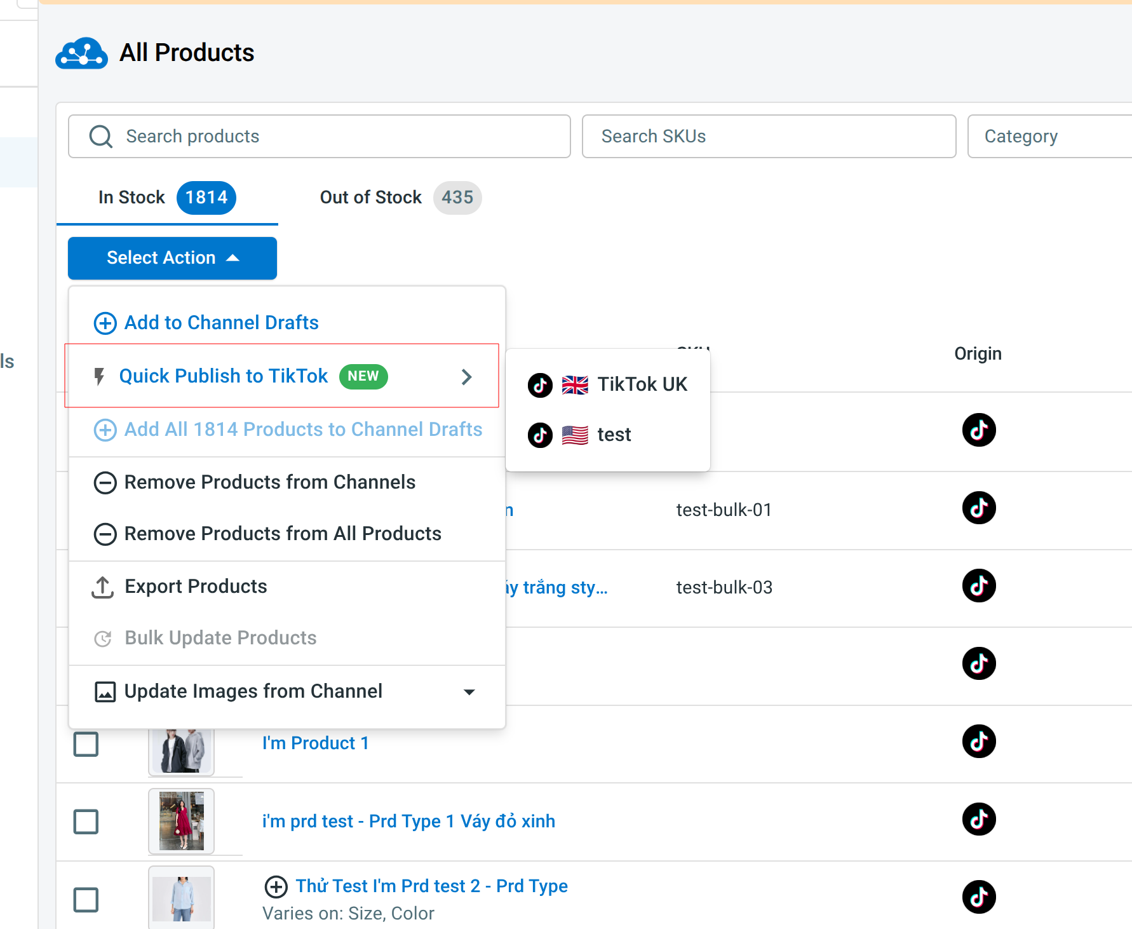Collapse the Select Action dropdown
Screen dimensions: 1132x929
coord(172,258)
